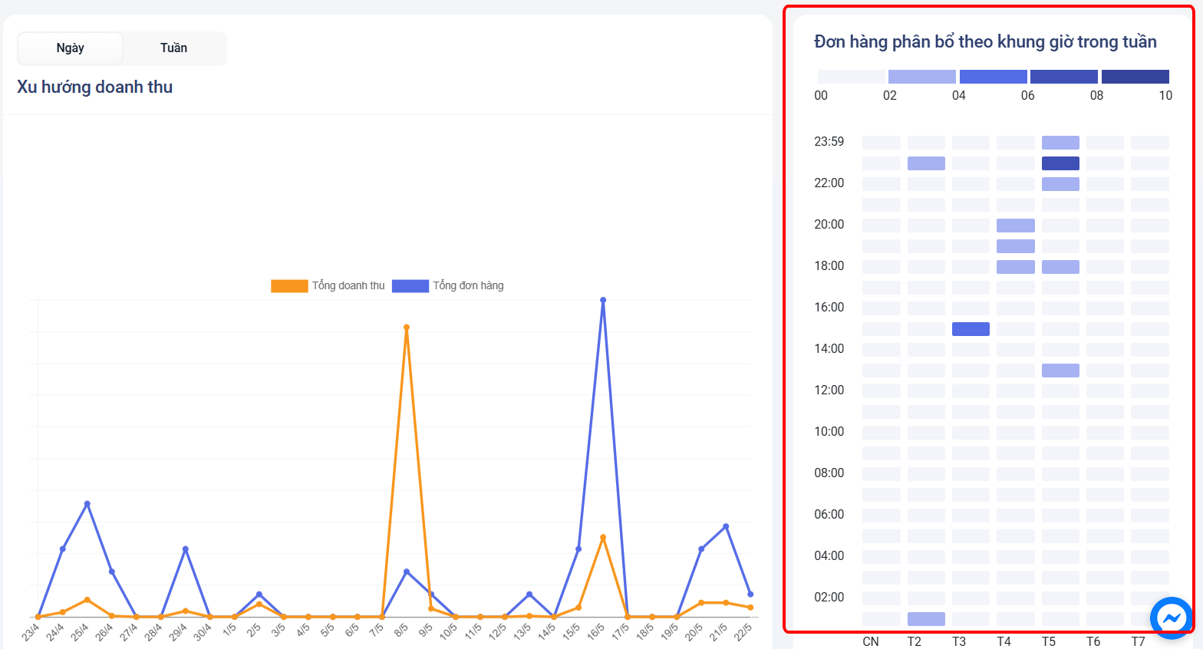
Task: Click the 'Xu hướng doanh thu' heading
Action: tap(94, 87)
